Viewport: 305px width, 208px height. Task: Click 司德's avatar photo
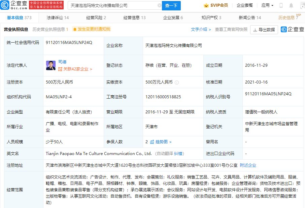click(x=51, y=65)
